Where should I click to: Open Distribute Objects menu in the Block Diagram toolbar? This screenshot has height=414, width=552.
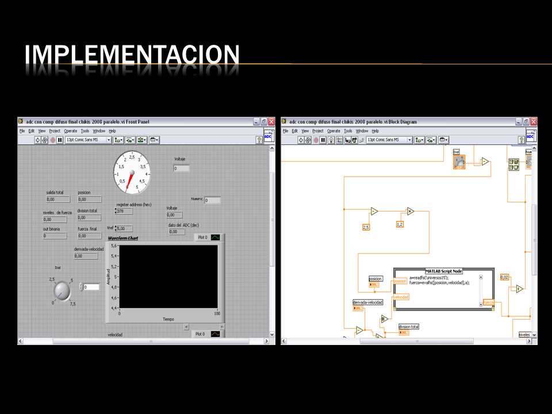point(431,140)
